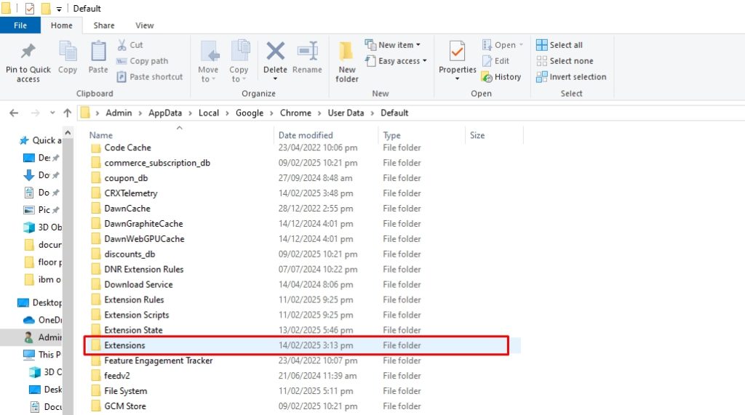Screen dimensions: 745x415
Task: Open the Easy access dropdown
Action: tap(396, 61)
